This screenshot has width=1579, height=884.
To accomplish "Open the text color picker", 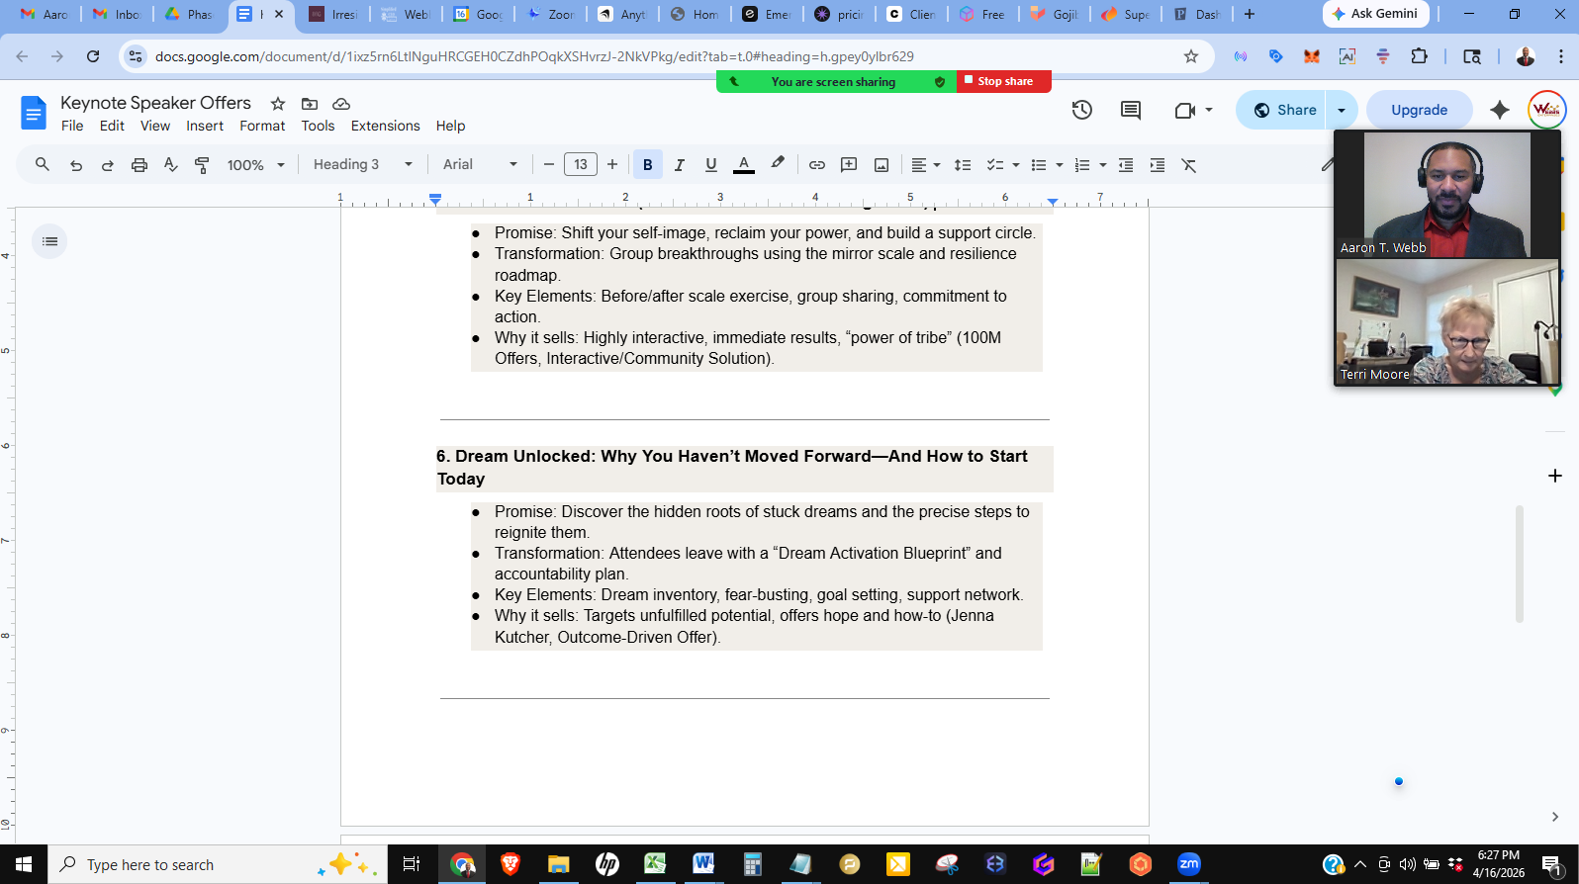I will 744,165.
